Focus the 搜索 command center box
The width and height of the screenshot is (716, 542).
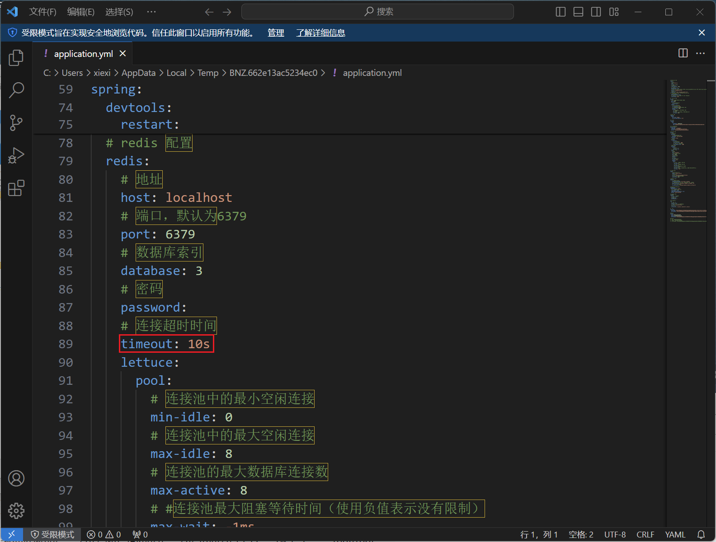click(x=377, y=12)
